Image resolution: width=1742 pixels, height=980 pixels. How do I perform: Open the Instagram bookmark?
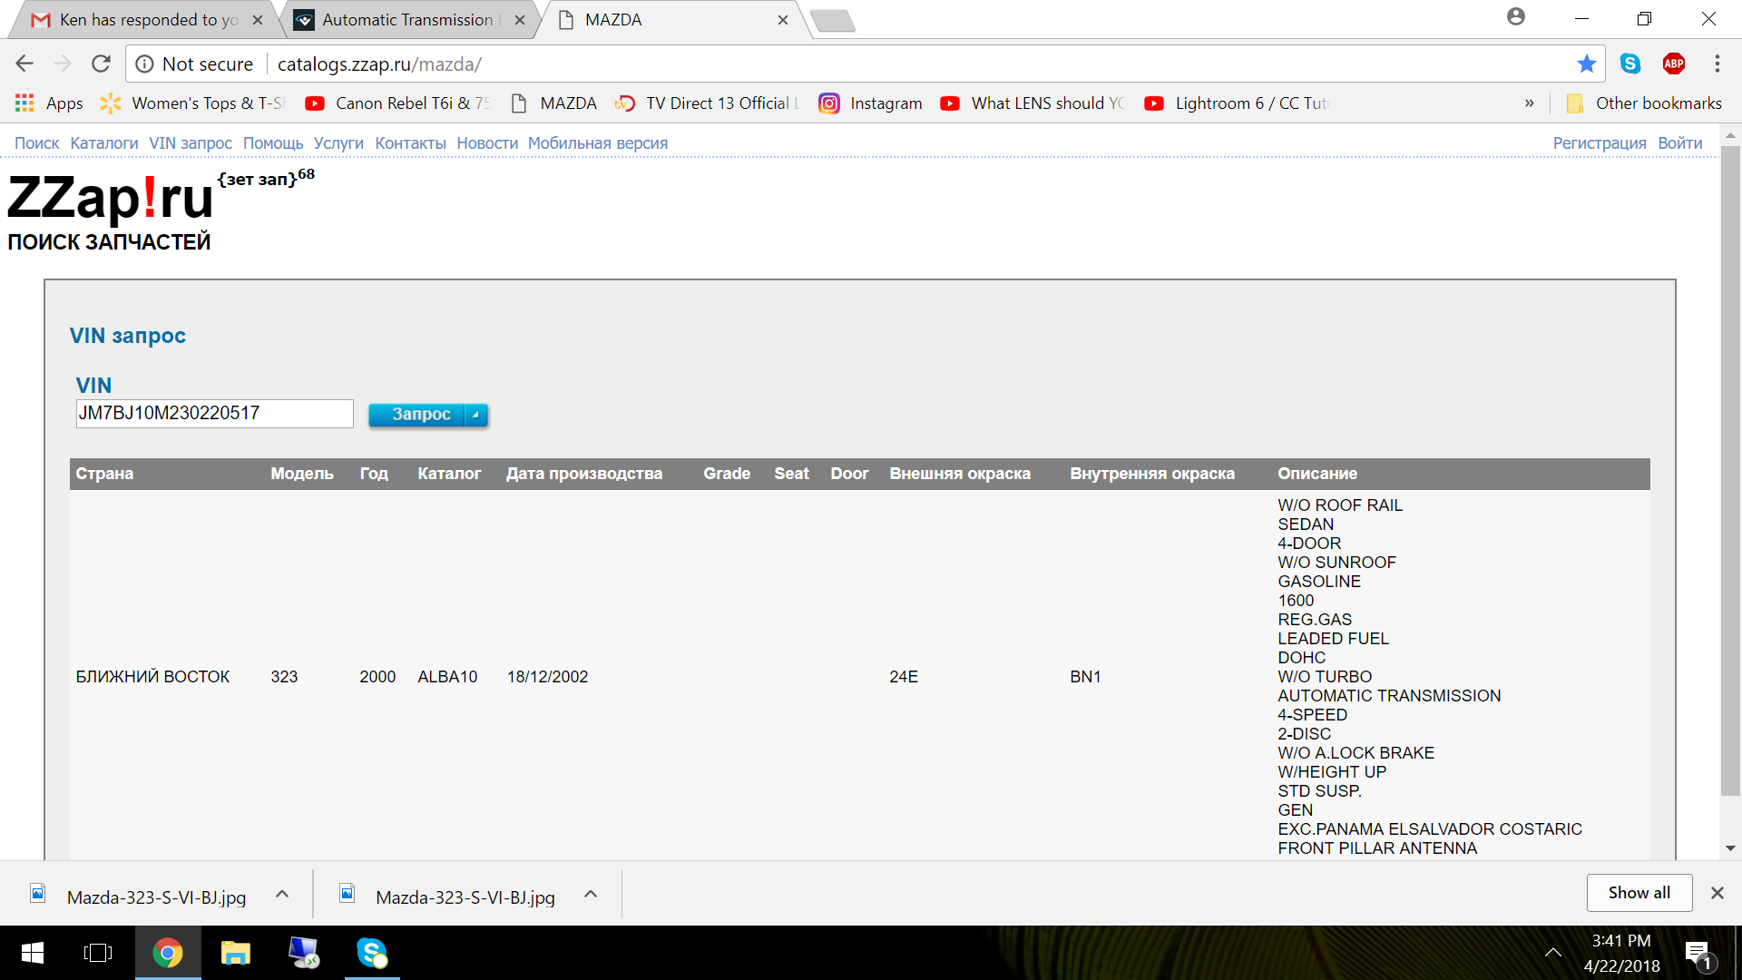pos(870,103)
